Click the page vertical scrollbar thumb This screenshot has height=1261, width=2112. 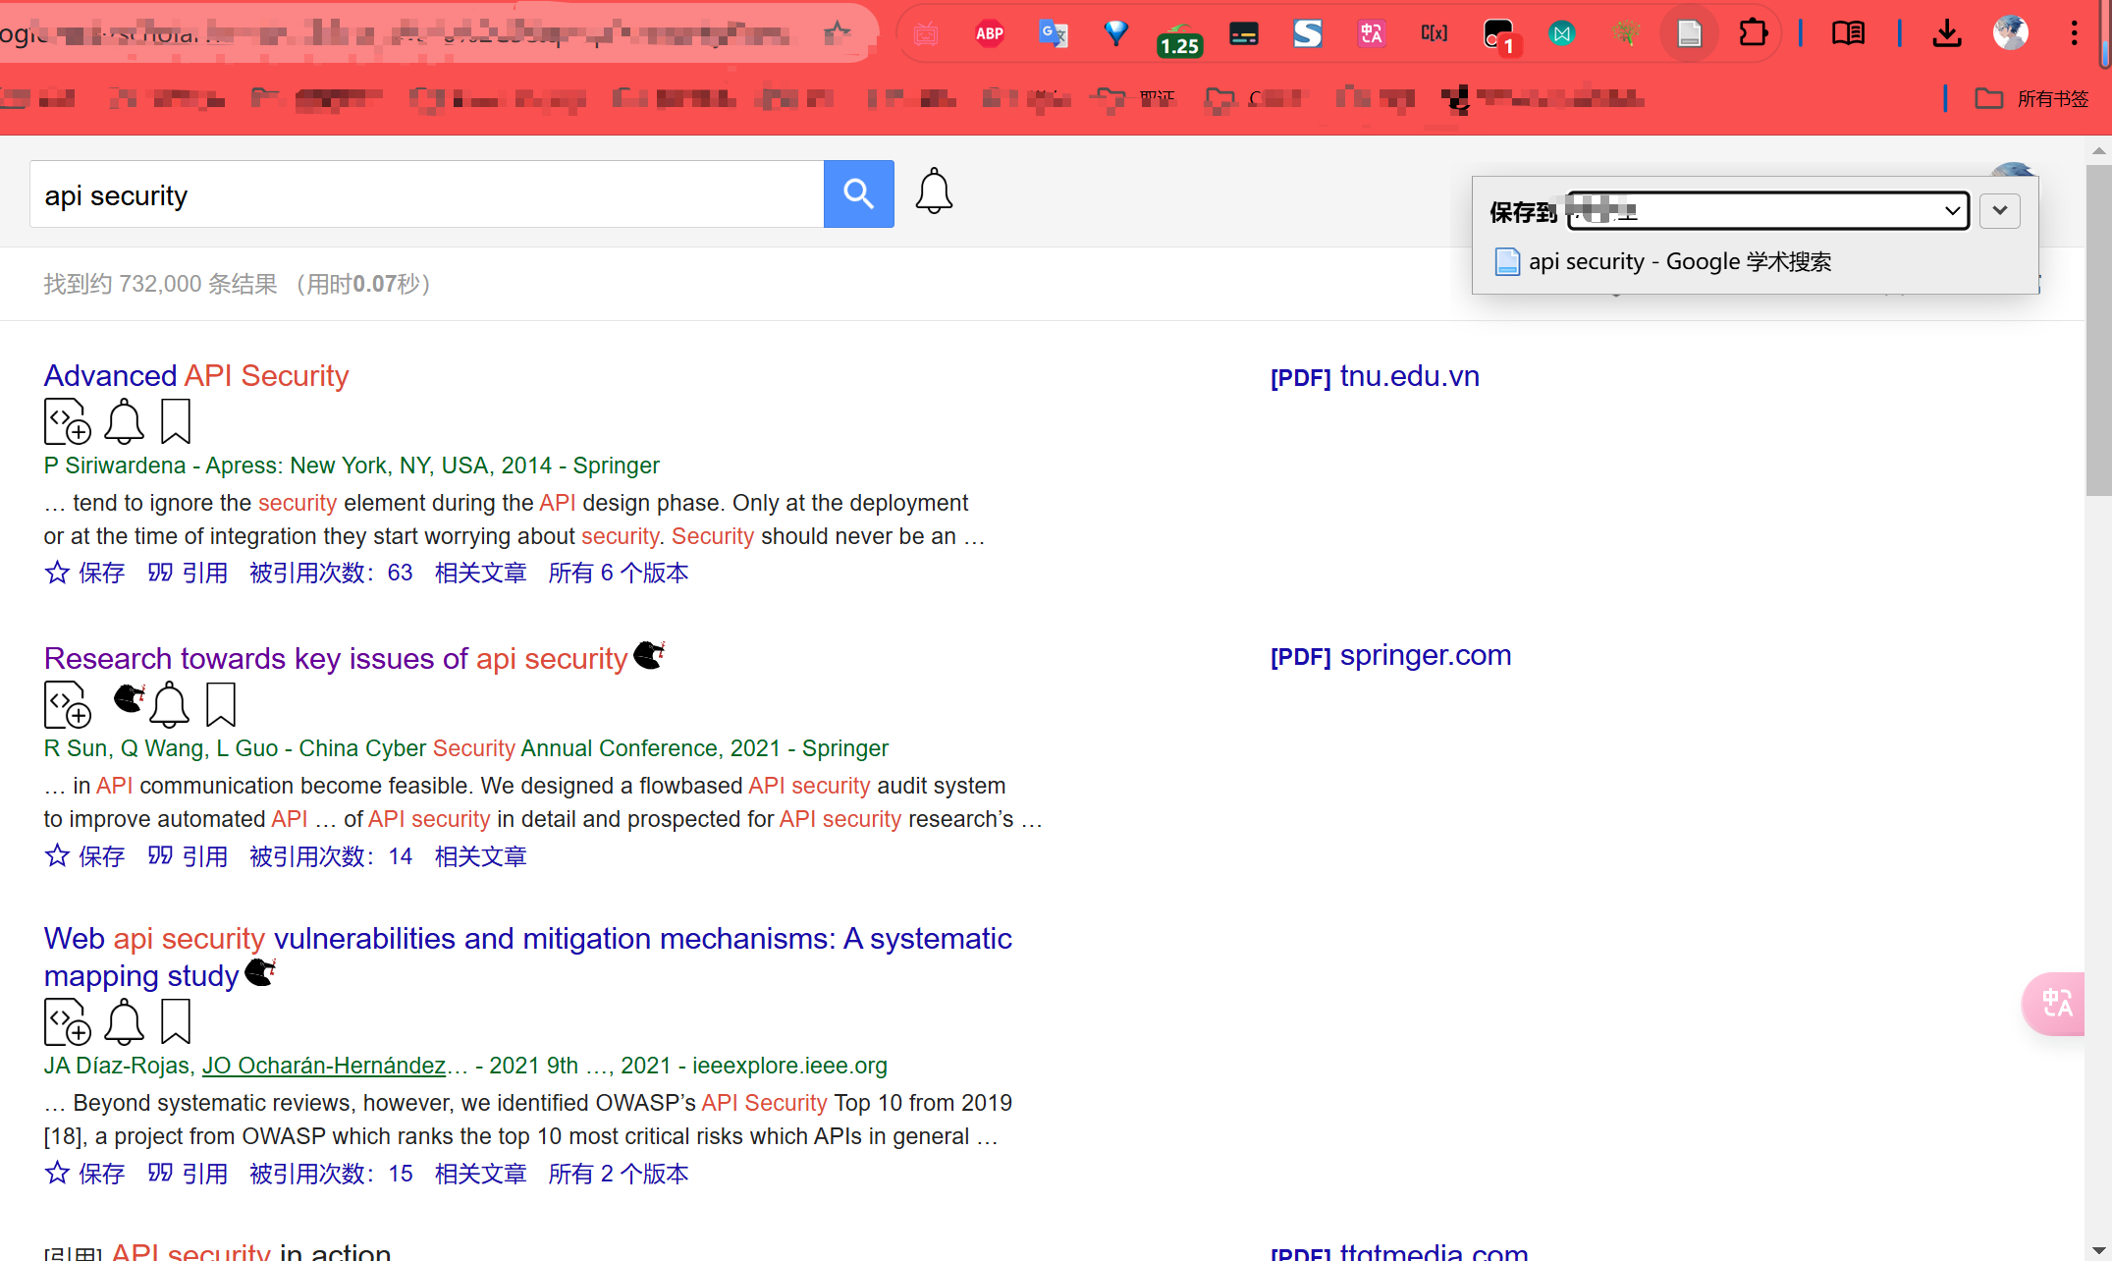(x=2097, y=329)
